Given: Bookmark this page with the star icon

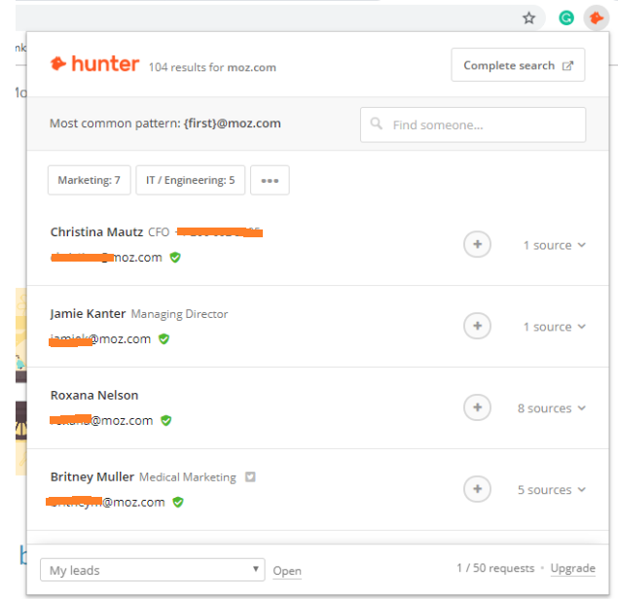Looking at the screenshot, I should coord(529,18).
